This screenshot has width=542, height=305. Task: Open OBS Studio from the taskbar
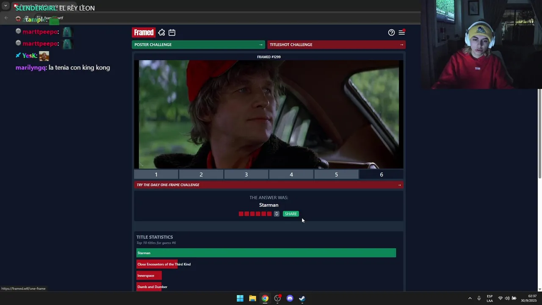click(x=277, y=298)
